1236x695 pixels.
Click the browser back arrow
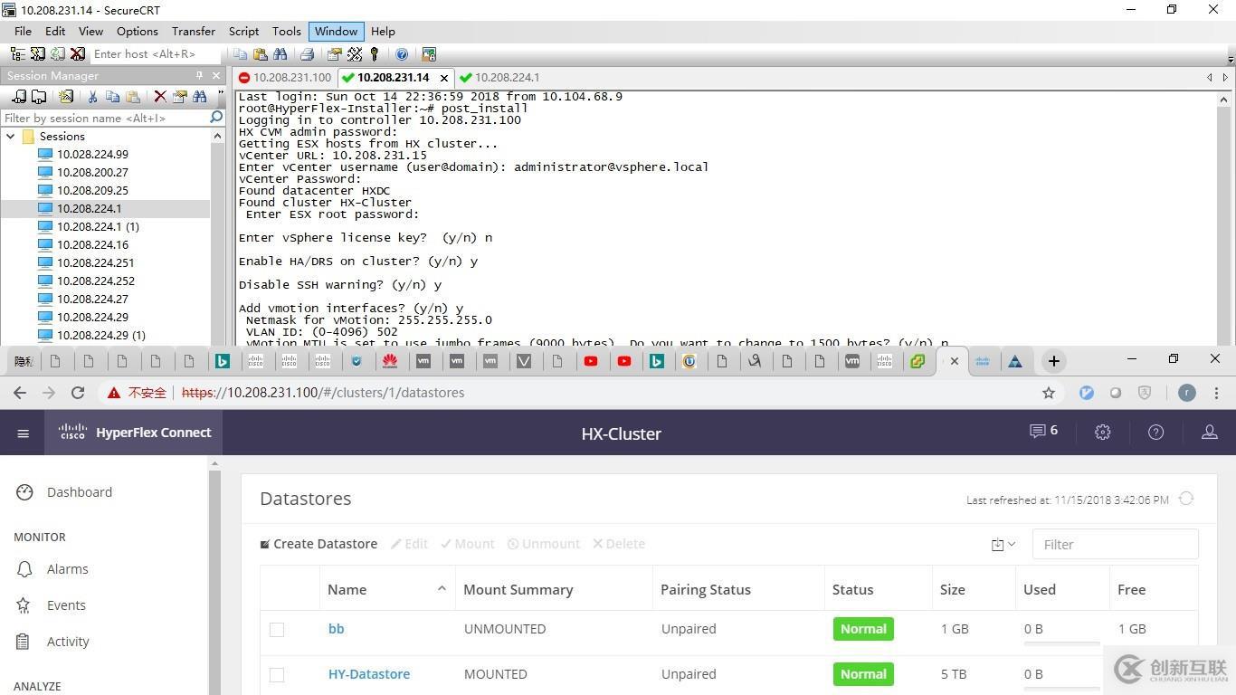click(20, 393)
